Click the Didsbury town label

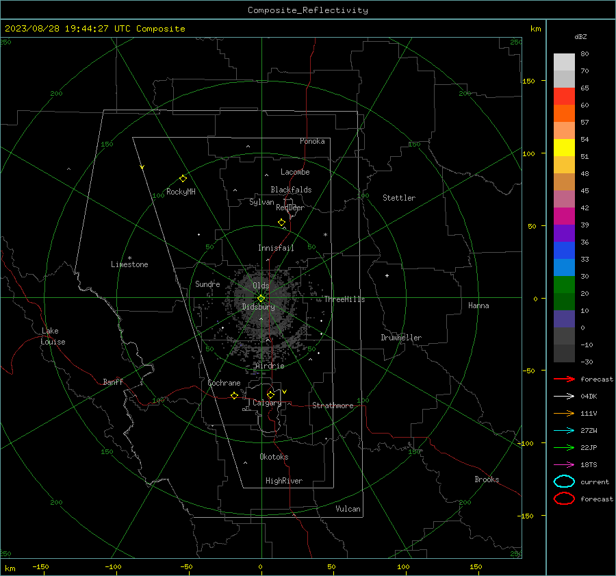(x=258, y=307)
